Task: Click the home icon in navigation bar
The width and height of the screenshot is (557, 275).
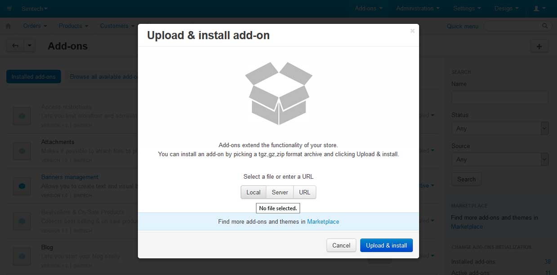Action: [8, 26]
